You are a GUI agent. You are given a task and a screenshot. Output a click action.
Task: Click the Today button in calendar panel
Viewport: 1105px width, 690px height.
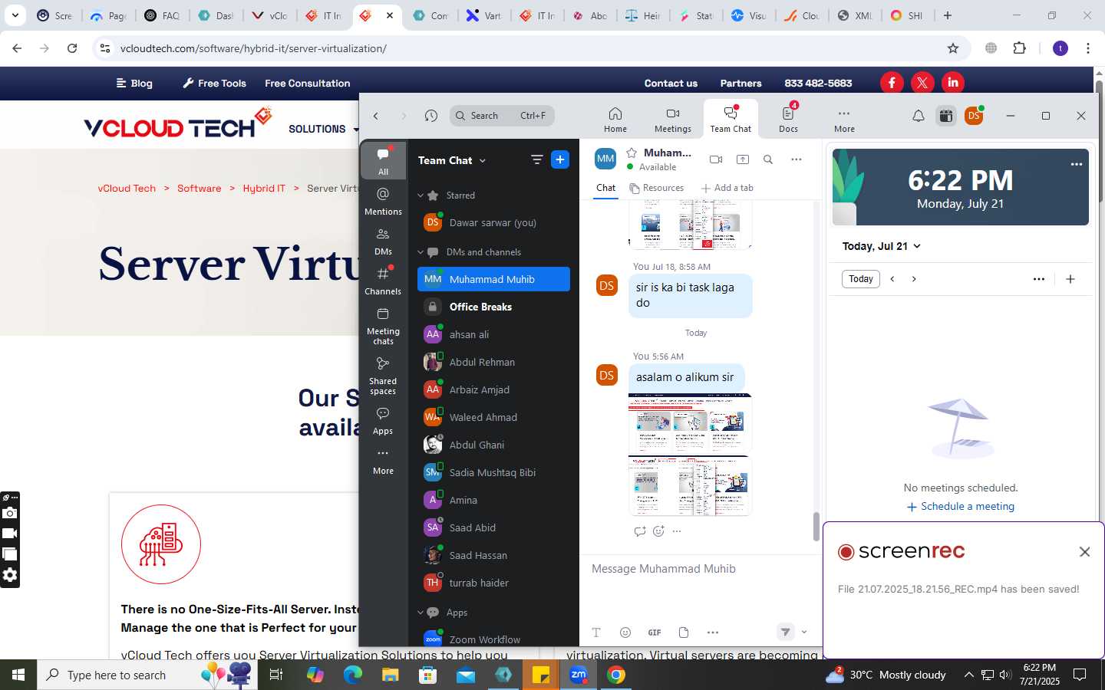tap(861, 279)
